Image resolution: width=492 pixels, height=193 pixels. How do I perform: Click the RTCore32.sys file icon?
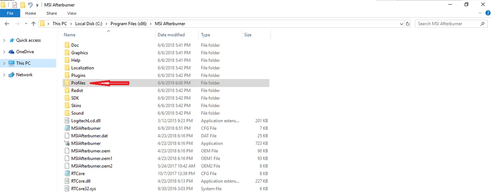click(67, 188)
